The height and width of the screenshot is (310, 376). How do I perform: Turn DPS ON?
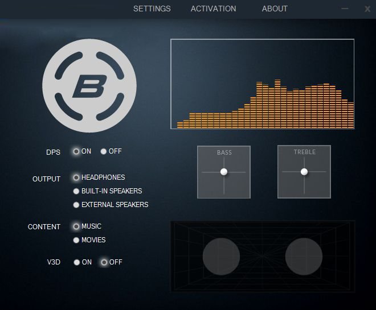[76, 151]
